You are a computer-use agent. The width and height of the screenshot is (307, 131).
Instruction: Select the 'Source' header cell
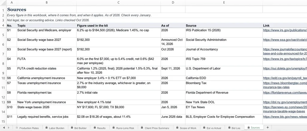click(x=224, y=25)
